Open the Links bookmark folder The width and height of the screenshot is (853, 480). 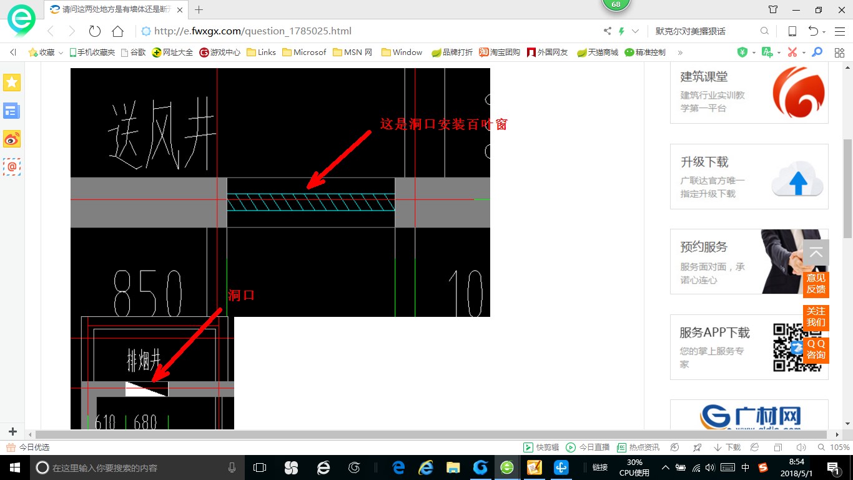click(x=261, y=52)
